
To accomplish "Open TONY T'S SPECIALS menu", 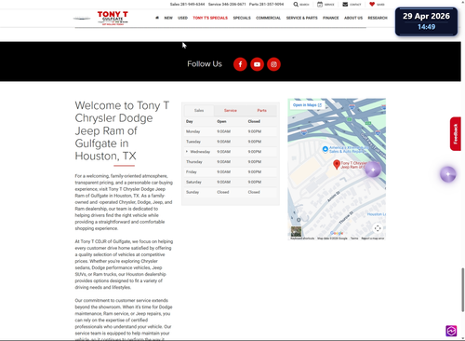I will (210, 18).
